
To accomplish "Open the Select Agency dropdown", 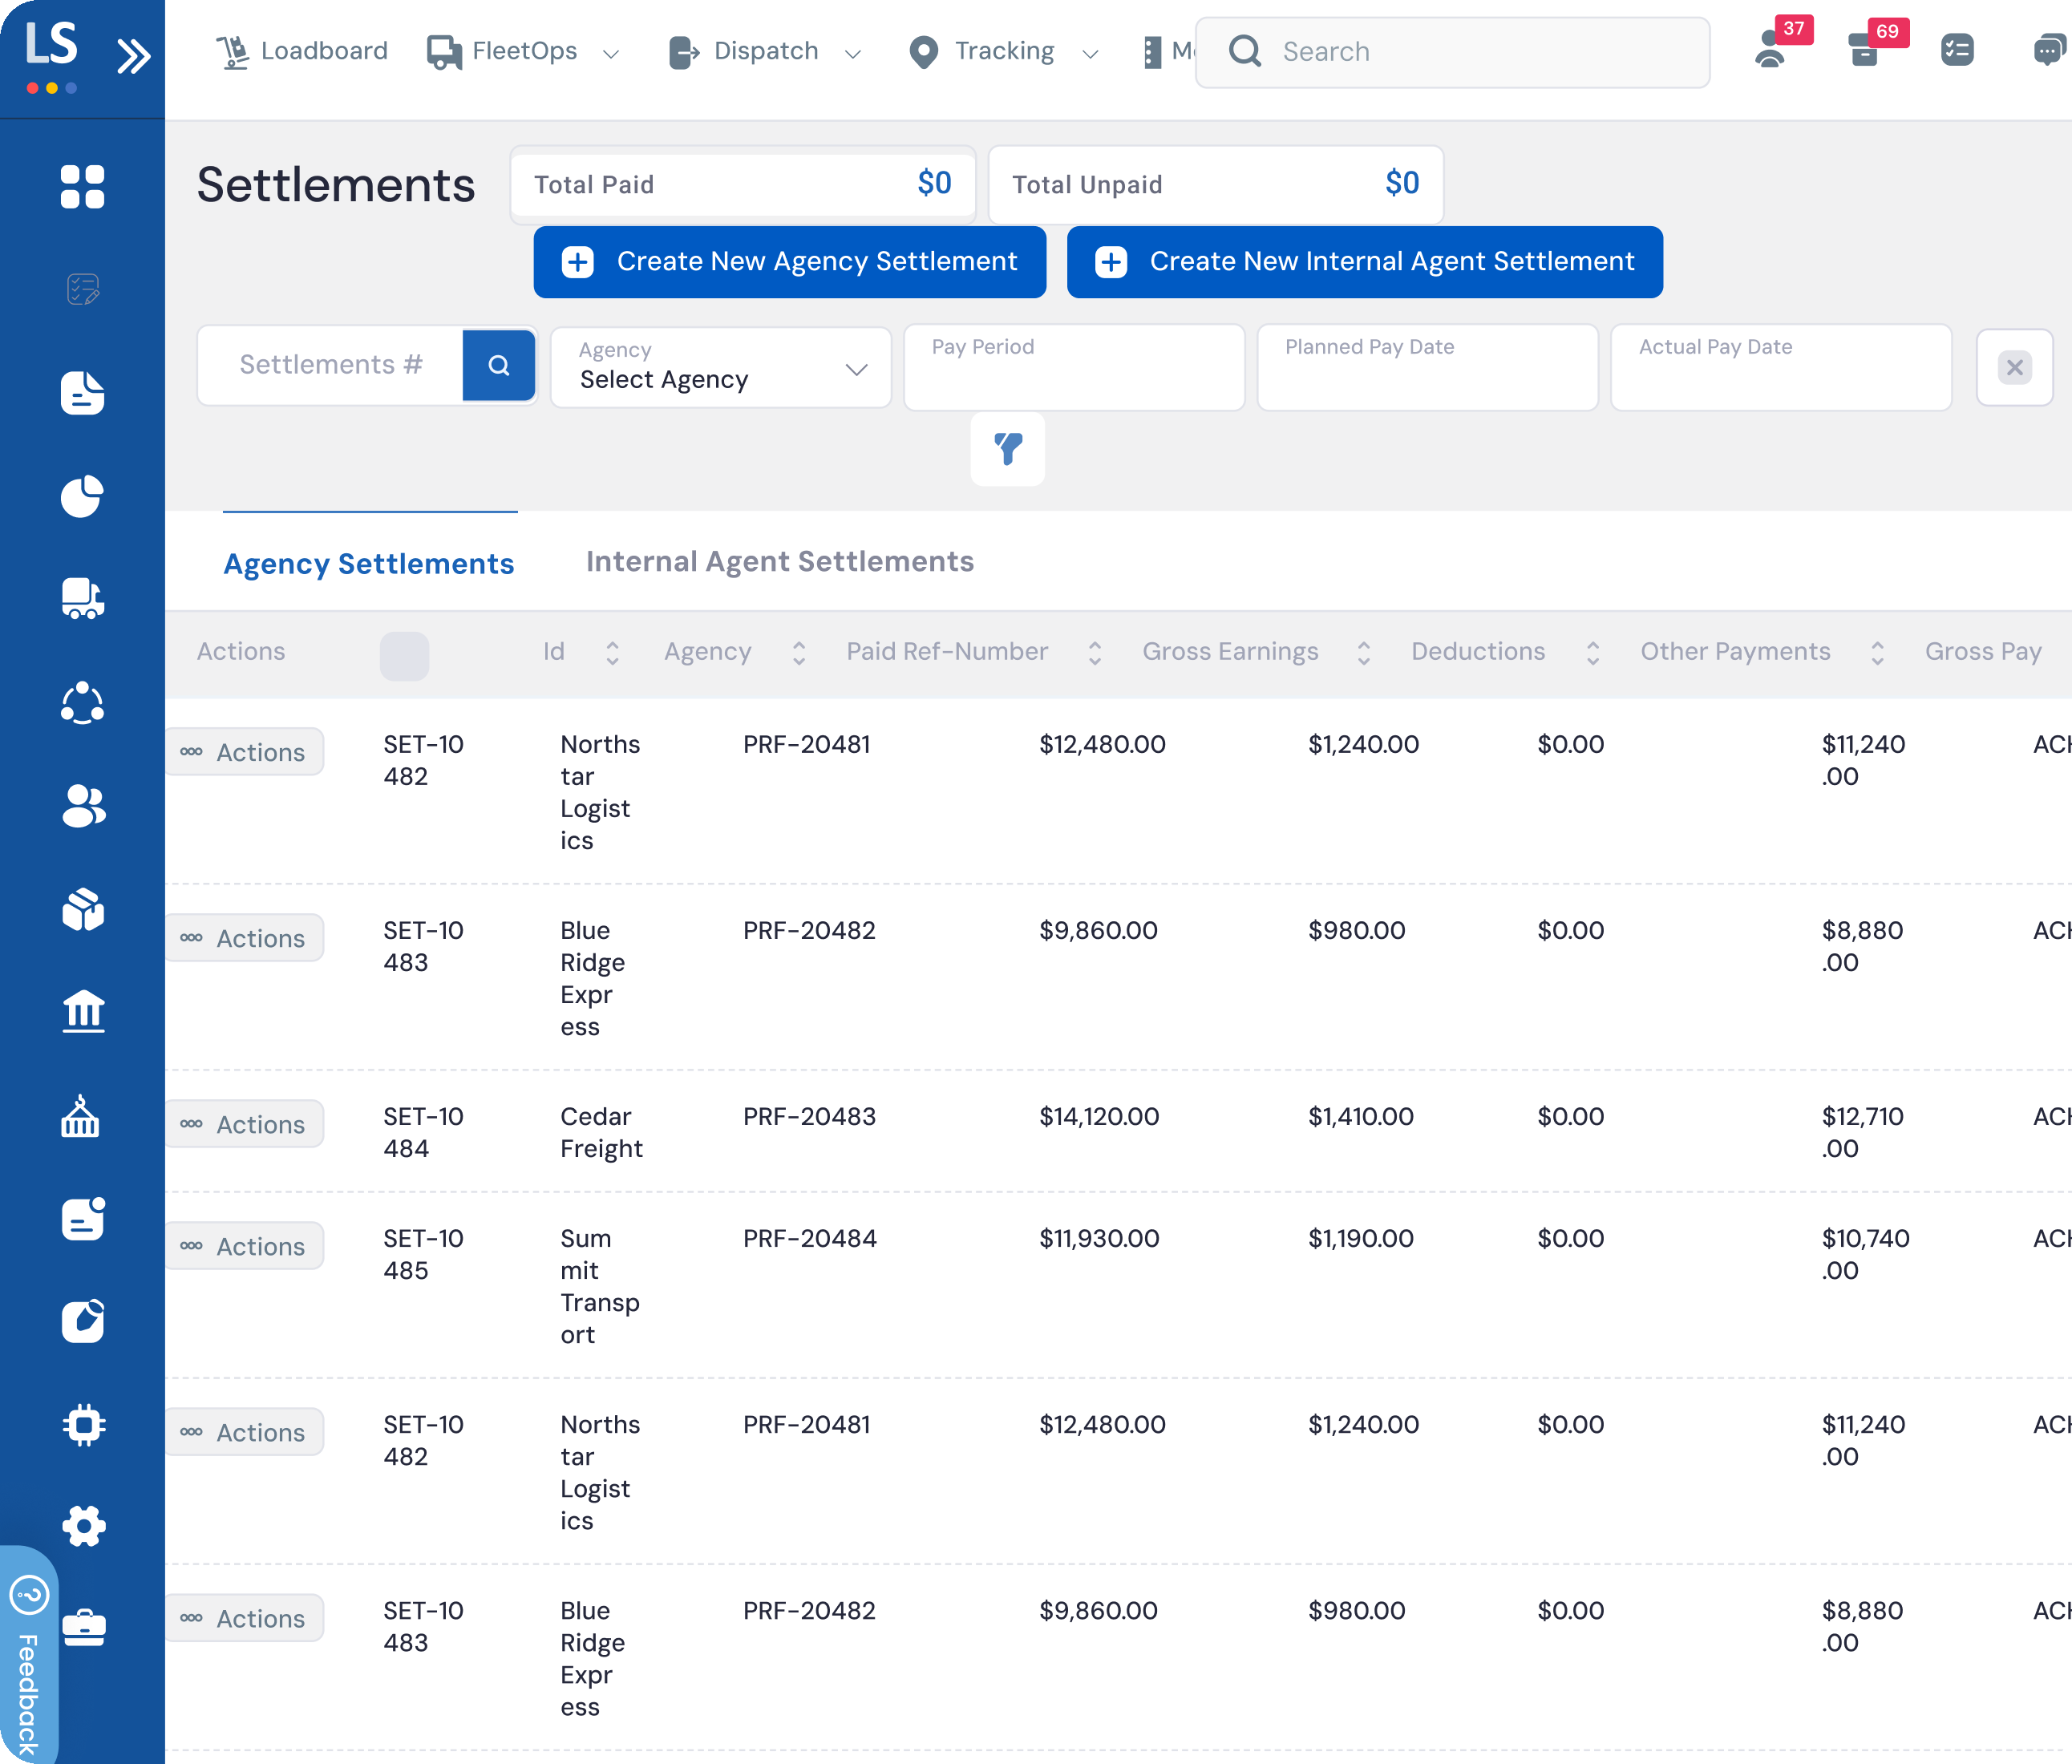I will coord(721,367).
